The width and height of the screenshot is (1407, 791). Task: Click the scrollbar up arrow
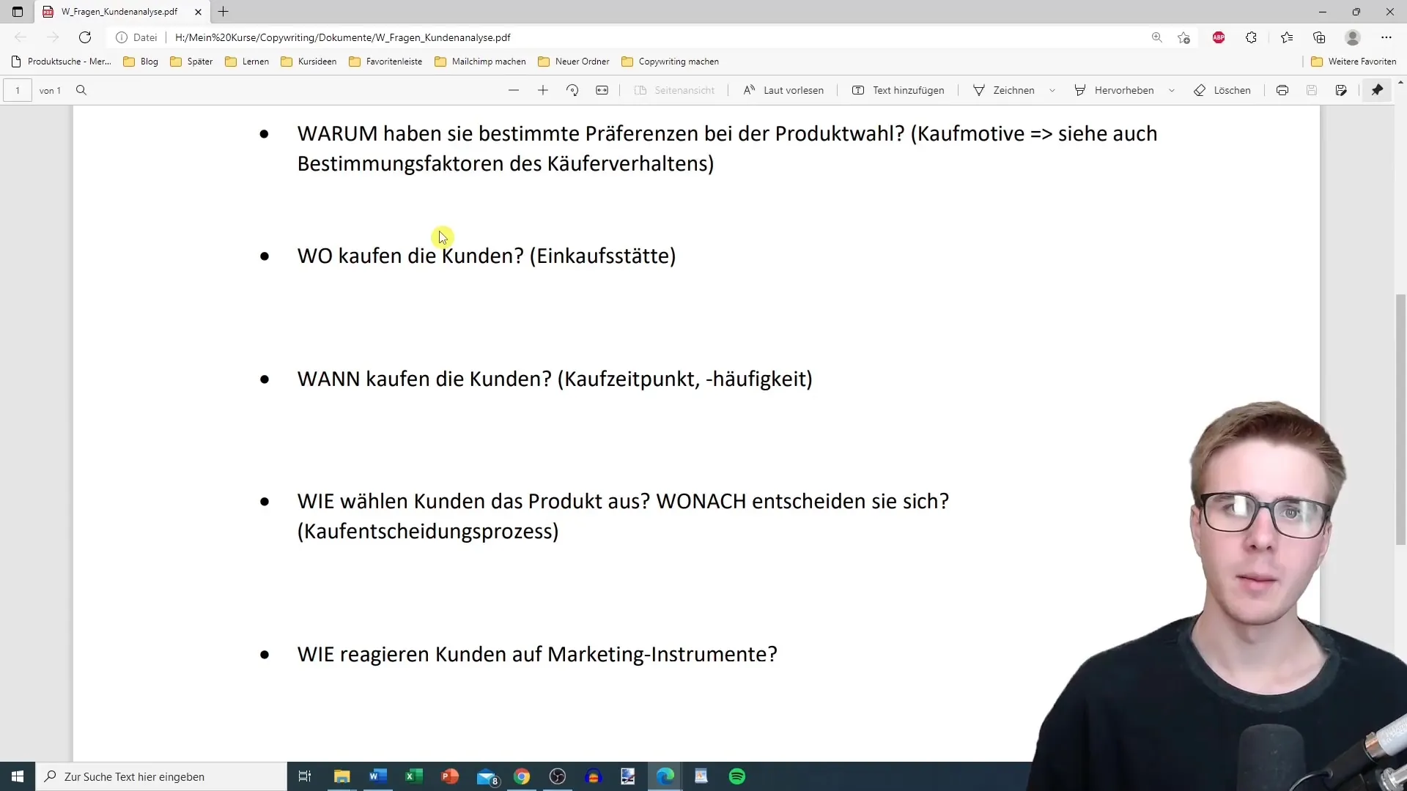click(x=1401, y=82)
